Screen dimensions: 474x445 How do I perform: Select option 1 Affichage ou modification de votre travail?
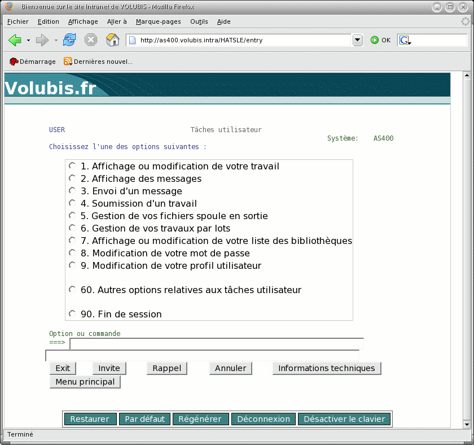click(x=72, y=166)
